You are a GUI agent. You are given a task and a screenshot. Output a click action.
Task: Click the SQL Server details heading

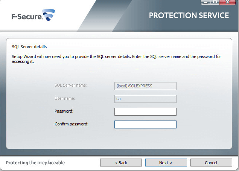pos(29,47)
